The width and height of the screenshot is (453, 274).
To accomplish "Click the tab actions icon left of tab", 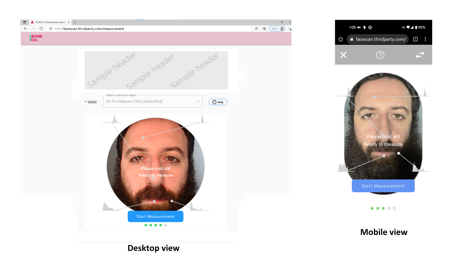I will click(x=25, y=22).
